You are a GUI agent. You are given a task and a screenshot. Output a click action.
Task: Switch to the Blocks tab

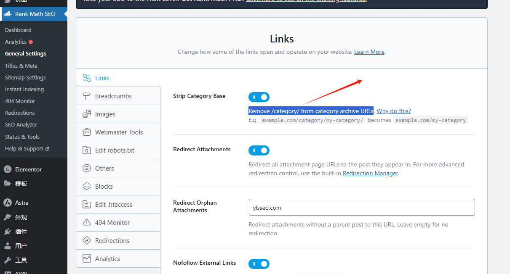pos(118,186)
